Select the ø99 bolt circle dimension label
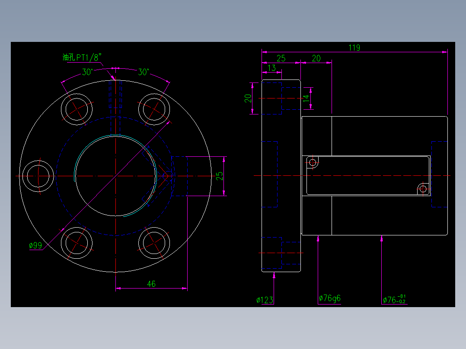466x349 pixels. click(x=35, y=245)
